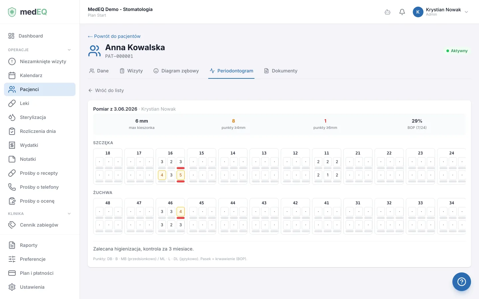This screenshot has width=479, height=299.
Task: Open Niezamknięte wizyty alert icon
Action: coord(12,61)
